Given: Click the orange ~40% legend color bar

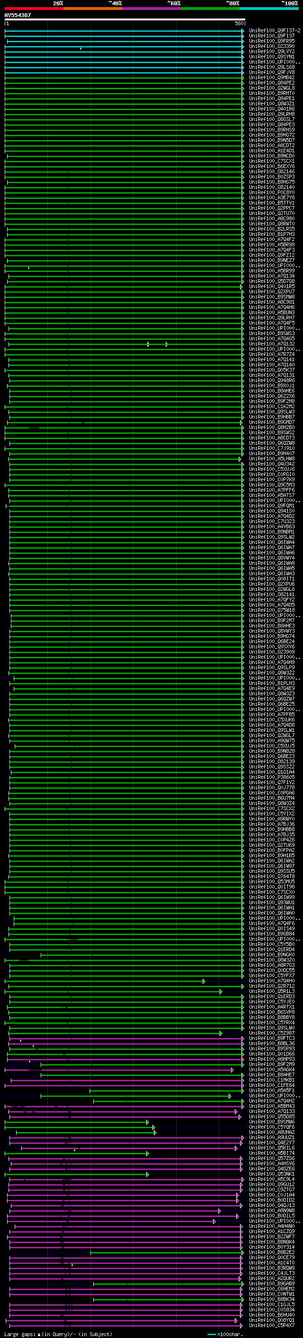Looking at the screenshot, I should point(93,9).
